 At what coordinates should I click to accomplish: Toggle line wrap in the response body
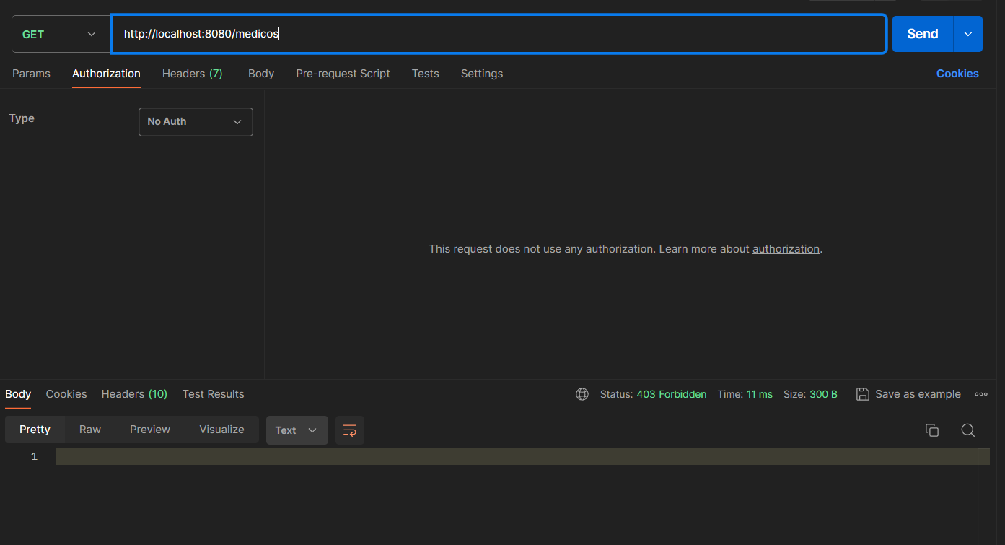click(350, 430)
